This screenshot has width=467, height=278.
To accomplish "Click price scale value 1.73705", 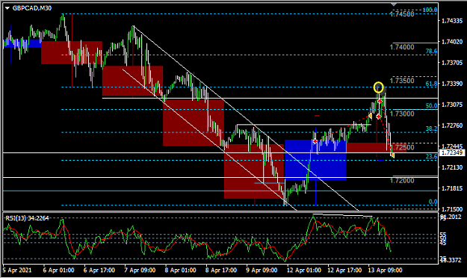I will coord(452,63).
